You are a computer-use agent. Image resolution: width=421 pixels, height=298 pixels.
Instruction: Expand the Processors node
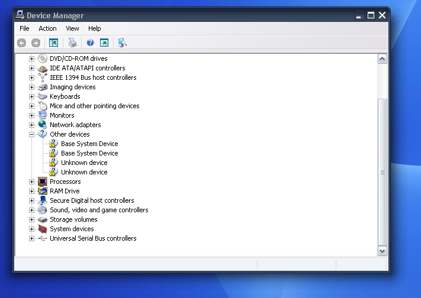pos(31,182)
